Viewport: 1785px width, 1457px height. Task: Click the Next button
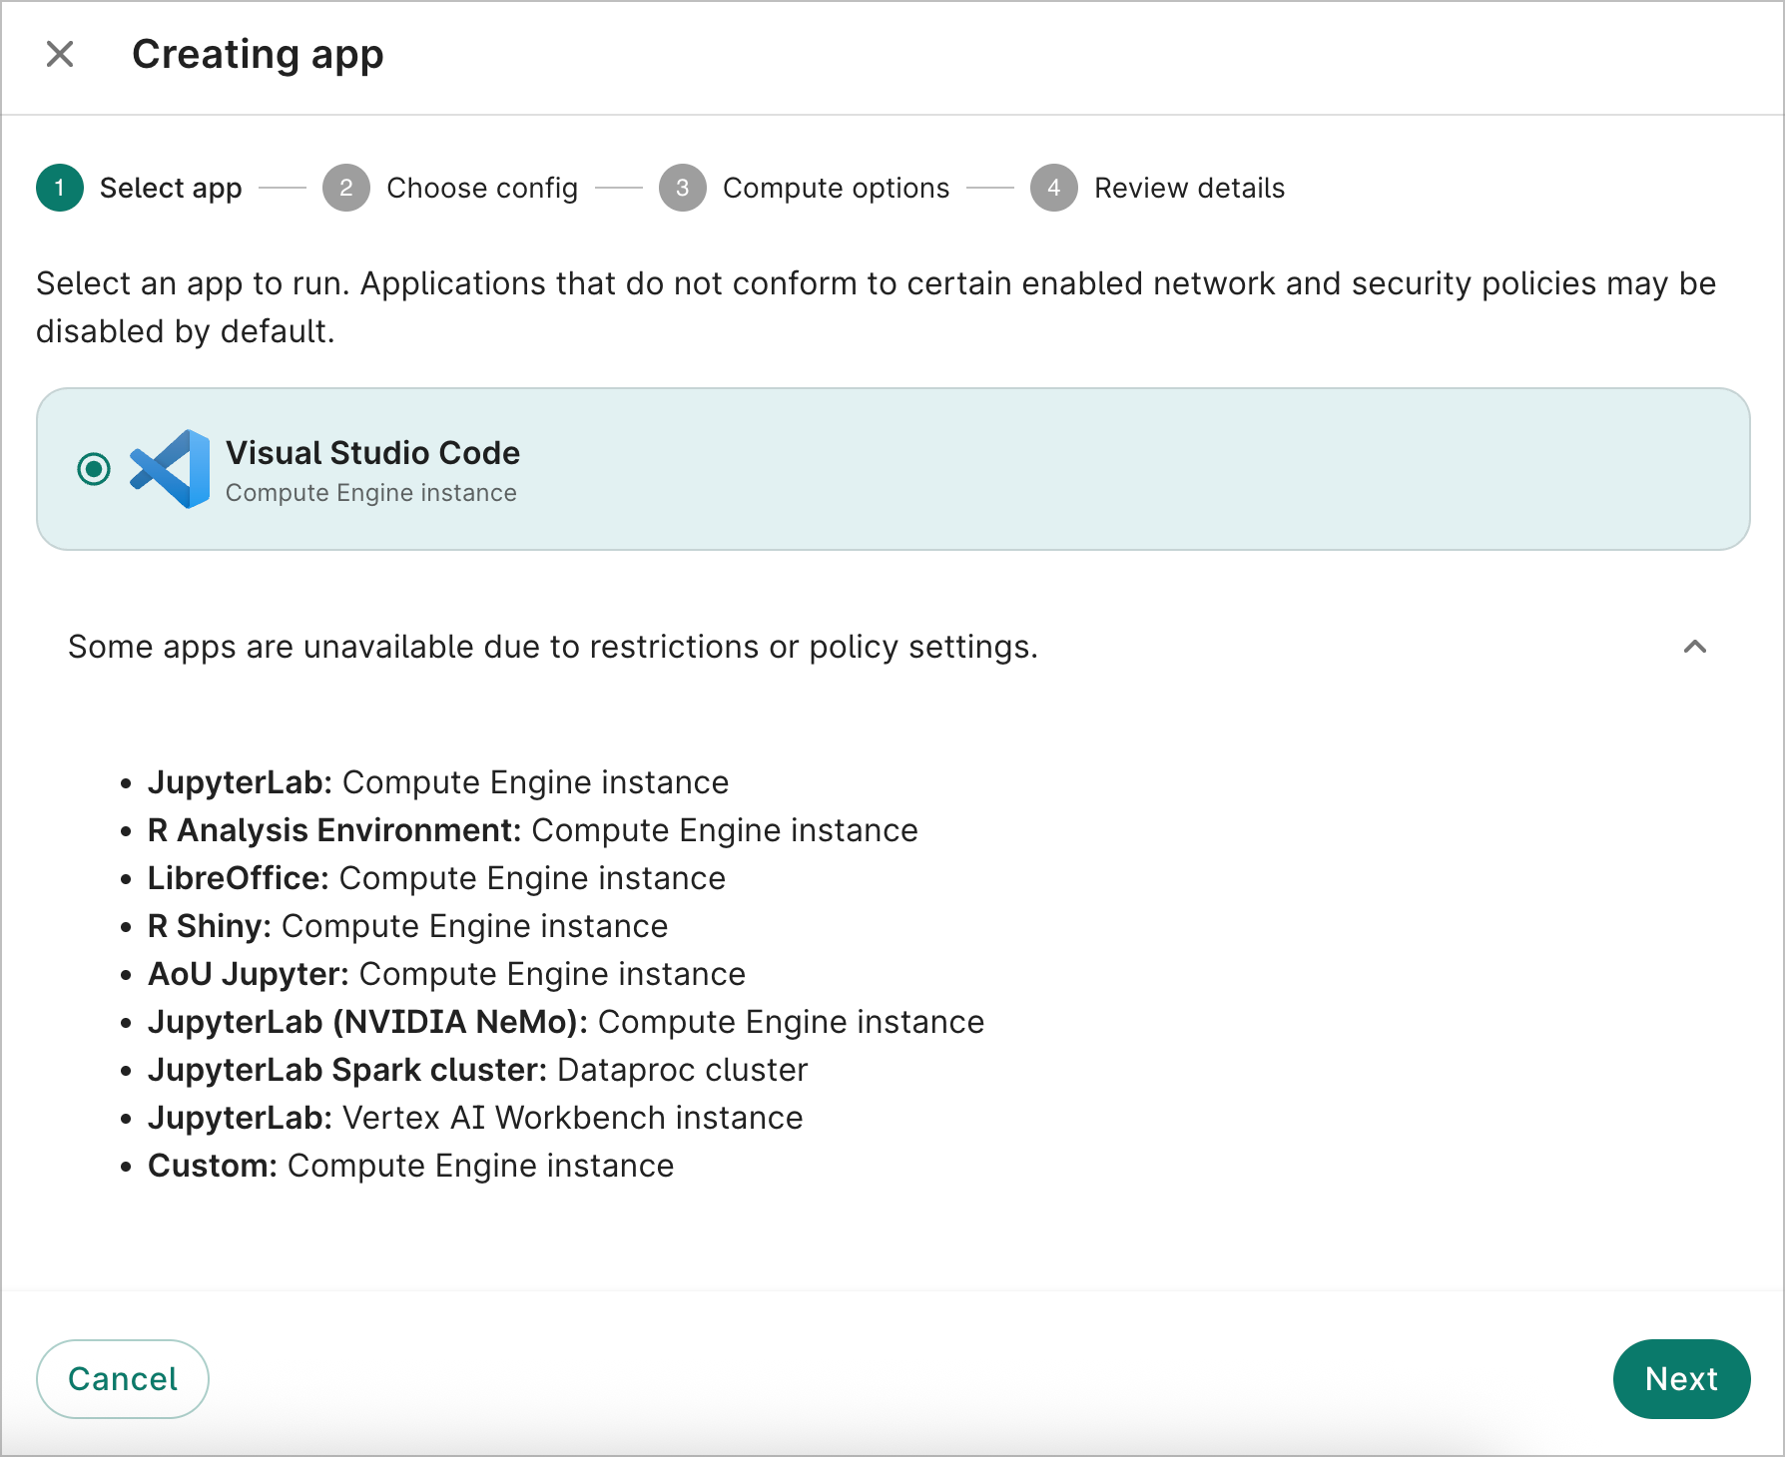(1681, 1379)
